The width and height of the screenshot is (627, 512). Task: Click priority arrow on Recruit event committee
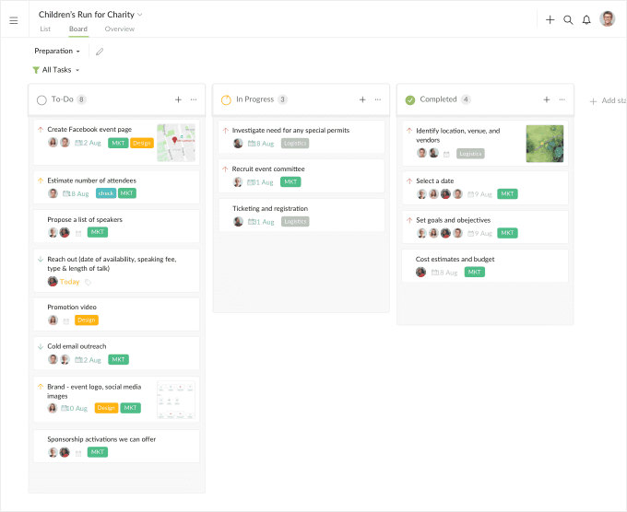[225, 169]
